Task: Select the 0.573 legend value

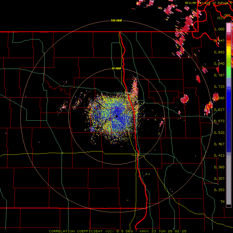Action: 219,121
